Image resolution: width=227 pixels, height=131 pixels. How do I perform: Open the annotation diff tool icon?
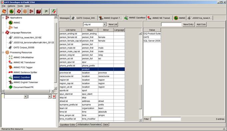[54, 11]
